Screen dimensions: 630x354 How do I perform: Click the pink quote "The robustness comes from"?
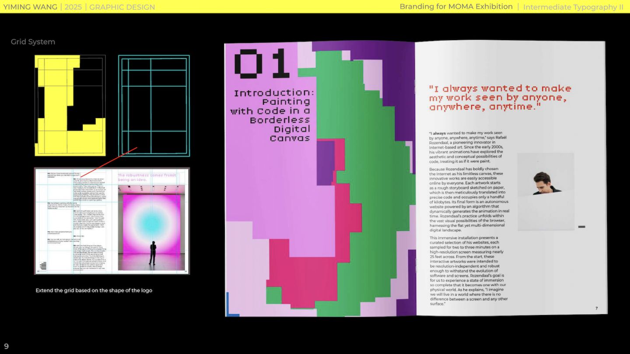(147, 177)
